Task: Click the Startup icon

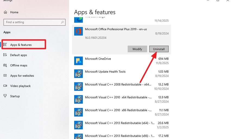Action: pyautogui.click(x=5, y=96)
